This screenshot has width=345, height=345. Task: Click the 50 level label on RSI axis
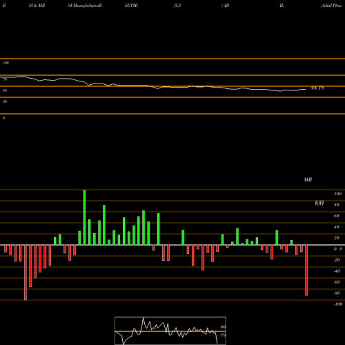point(5,90)
